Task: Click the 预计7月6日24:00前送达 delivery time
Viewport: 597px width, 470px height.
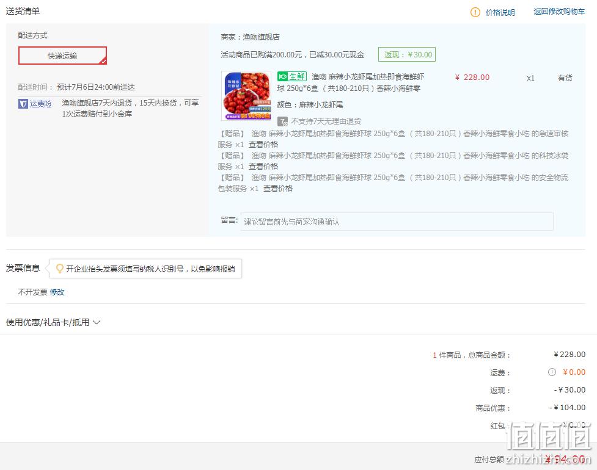Action: (95, 87)
